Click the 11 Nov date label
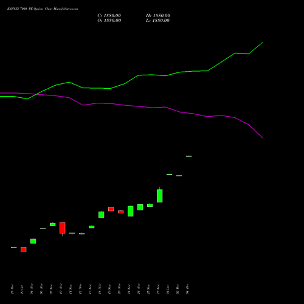304x304 pixels. pos(71,289)
